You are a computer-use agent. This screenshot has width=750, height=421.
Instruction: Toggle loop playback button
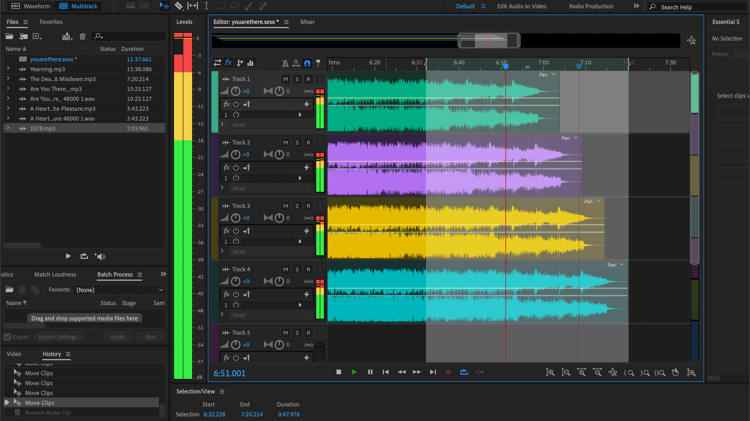pyautogui.click(x=464, y=372)
